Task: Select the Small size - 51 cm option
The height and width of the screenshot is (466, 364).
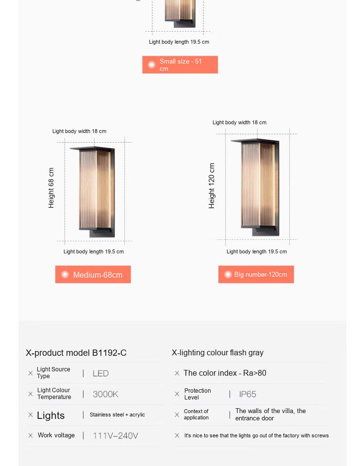Action: (x=180, y=65)
